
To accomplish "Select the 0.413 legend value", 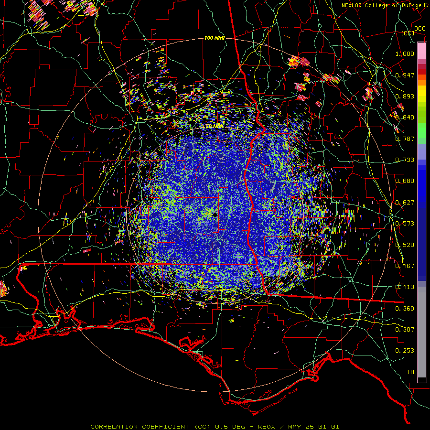I will click(x=405, y=287).
